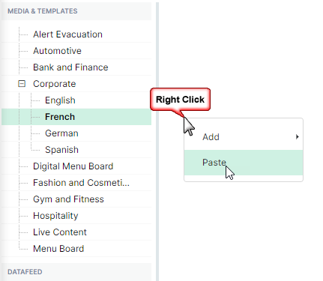Select the Alert Evacuation folder
This screenshot has width=323, height=281.
point(67,34)
